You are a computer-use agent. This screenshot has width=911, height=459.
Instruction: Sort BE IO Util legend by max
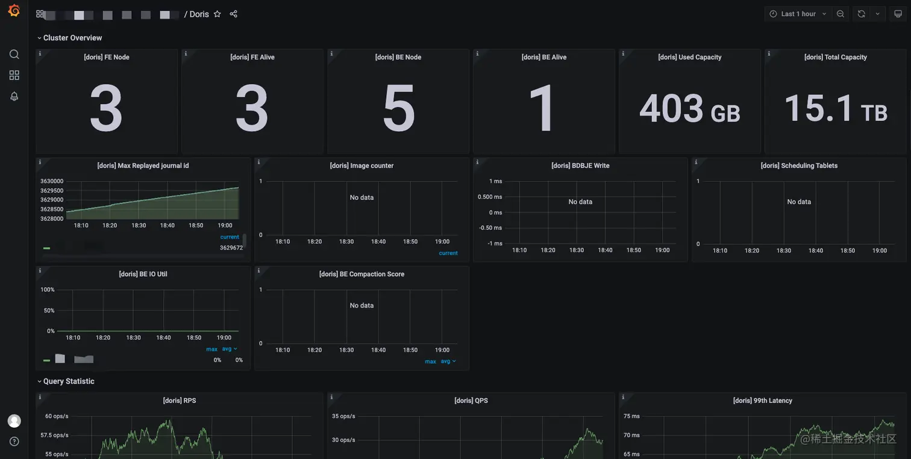coord(211,349)
